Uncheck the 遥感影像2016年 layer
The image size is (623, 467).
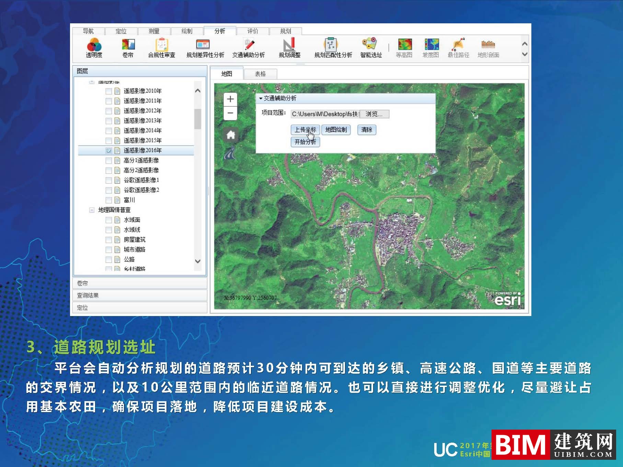108,150
